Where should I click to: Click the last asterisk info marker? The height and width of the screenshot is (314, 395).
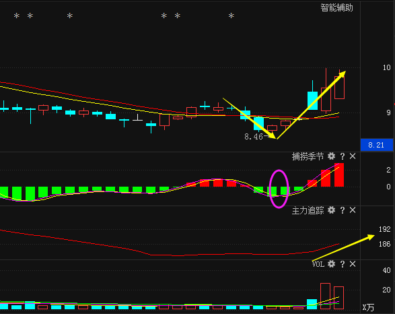pos(231,16)
